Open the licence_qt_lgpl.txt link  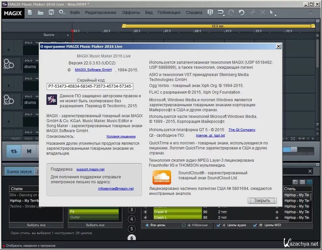tap(211, 135)
